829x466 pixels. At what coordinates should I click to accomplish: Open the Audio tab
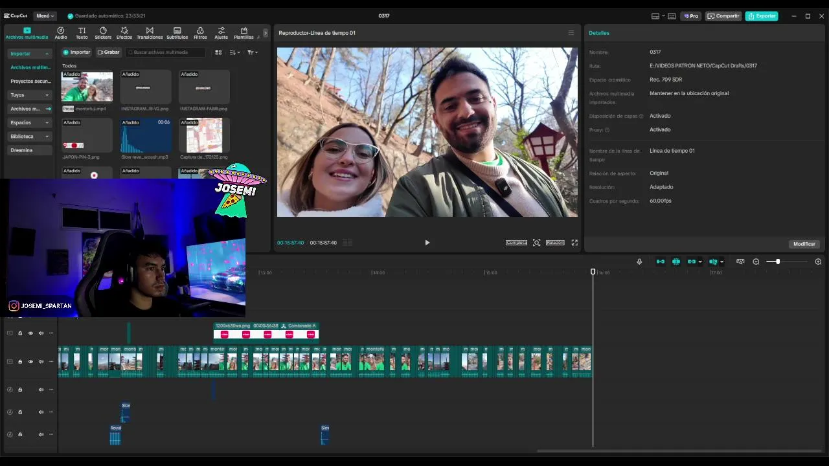[x=61, y=33]
